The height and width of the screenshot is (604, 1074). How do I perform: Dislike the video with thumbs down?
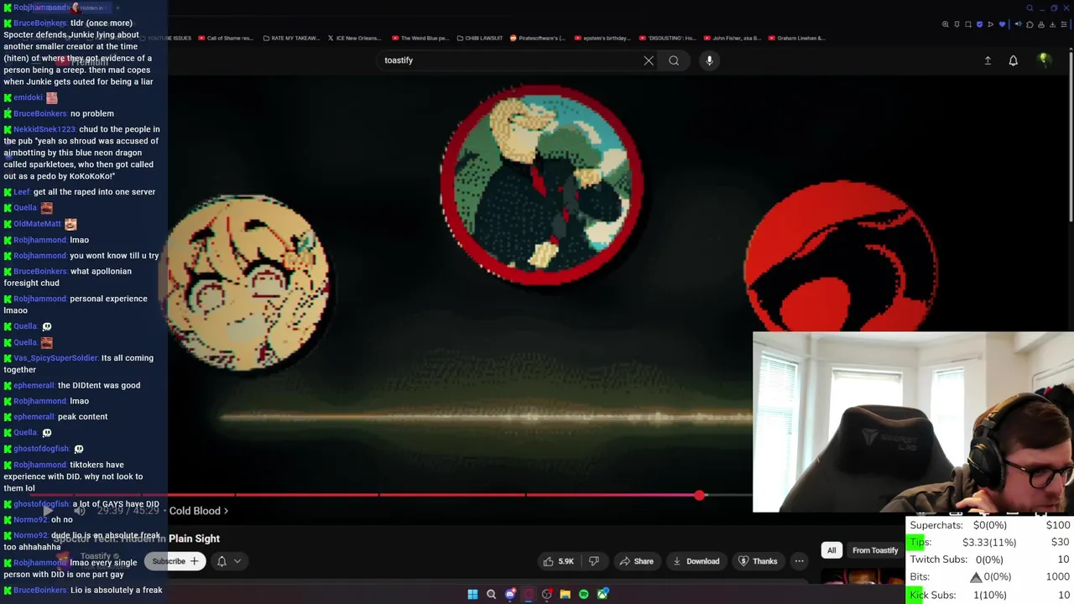pyautogui.click(x=594, y=561)
